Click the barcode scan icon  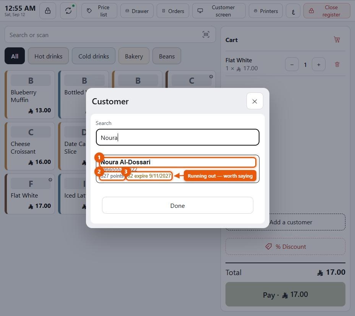coord(206,34)
